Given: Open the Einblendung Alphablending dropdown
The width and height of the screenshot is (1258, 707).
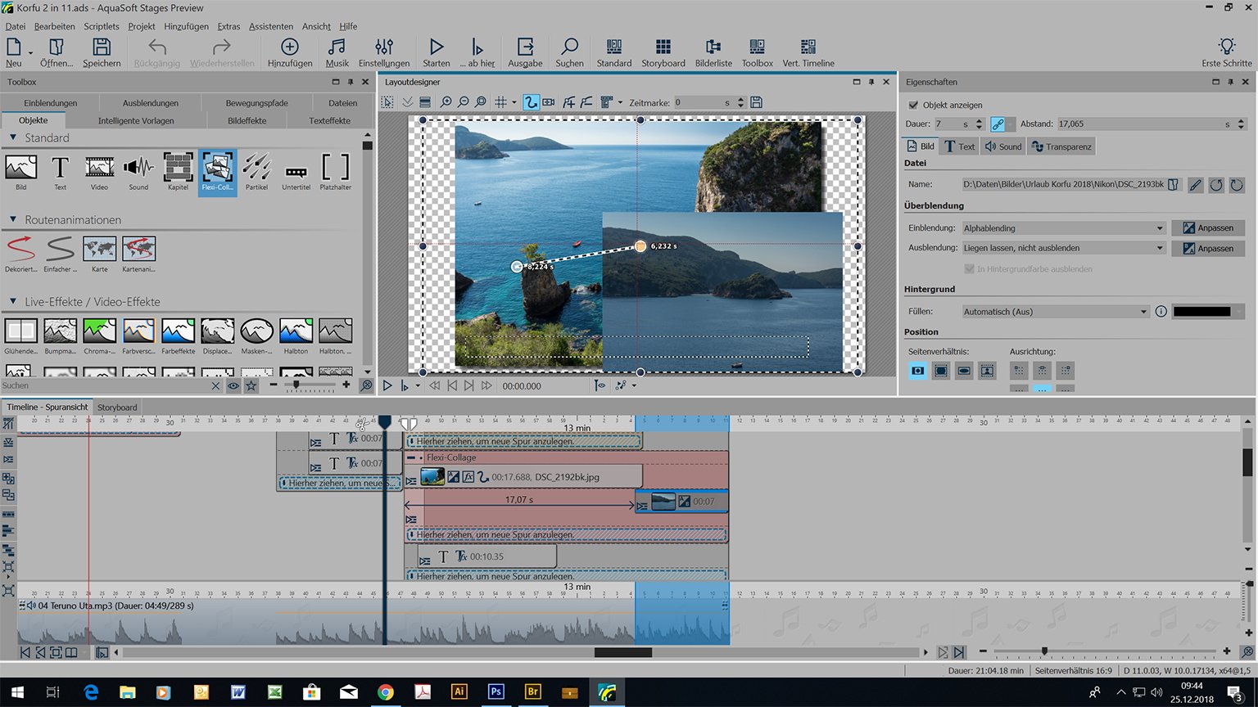Looking at the screenshot, I should [x=1062, y=228].
